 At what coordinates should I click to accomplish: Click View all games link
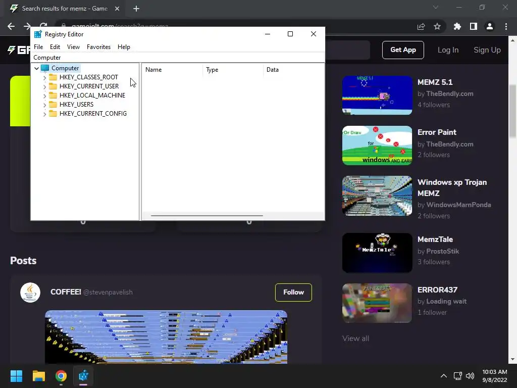click(x=355, y=338)
